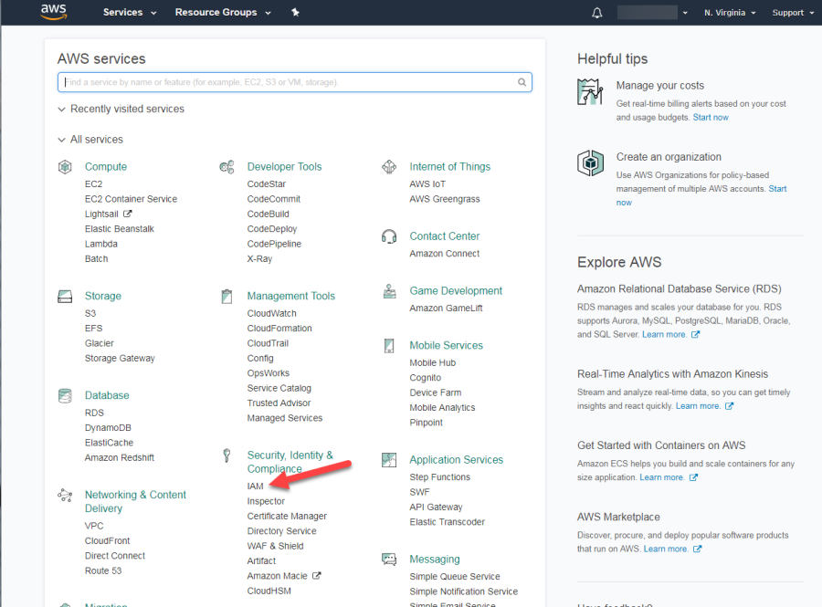Click the Security, Identity & Compliance key icon

[227, 455]
